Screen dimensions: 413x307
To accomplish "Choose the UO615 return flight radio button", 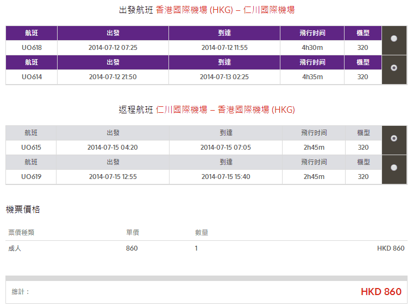I will point(394,138).
